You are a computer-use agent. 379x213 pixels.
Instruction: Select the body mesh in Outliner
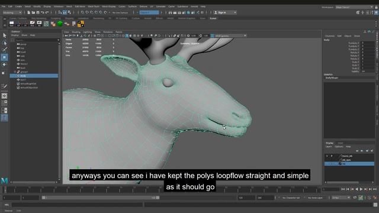point(34,76)
